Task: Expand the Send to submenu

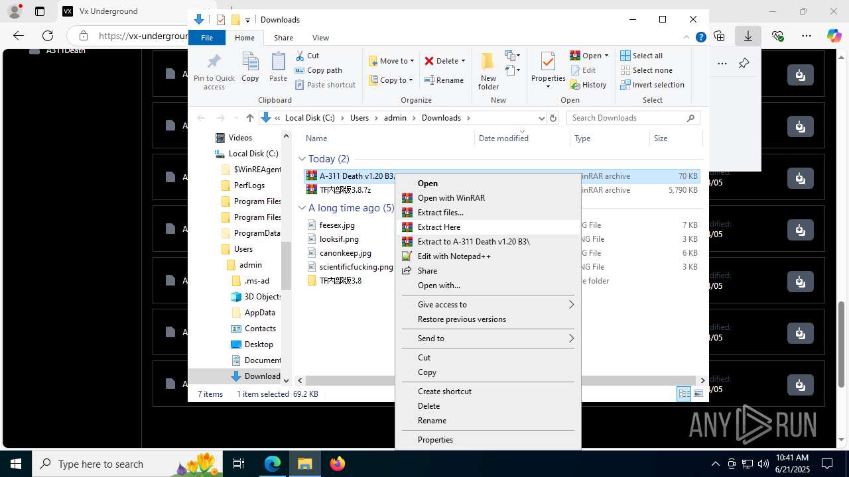Action: coord(488,339)
